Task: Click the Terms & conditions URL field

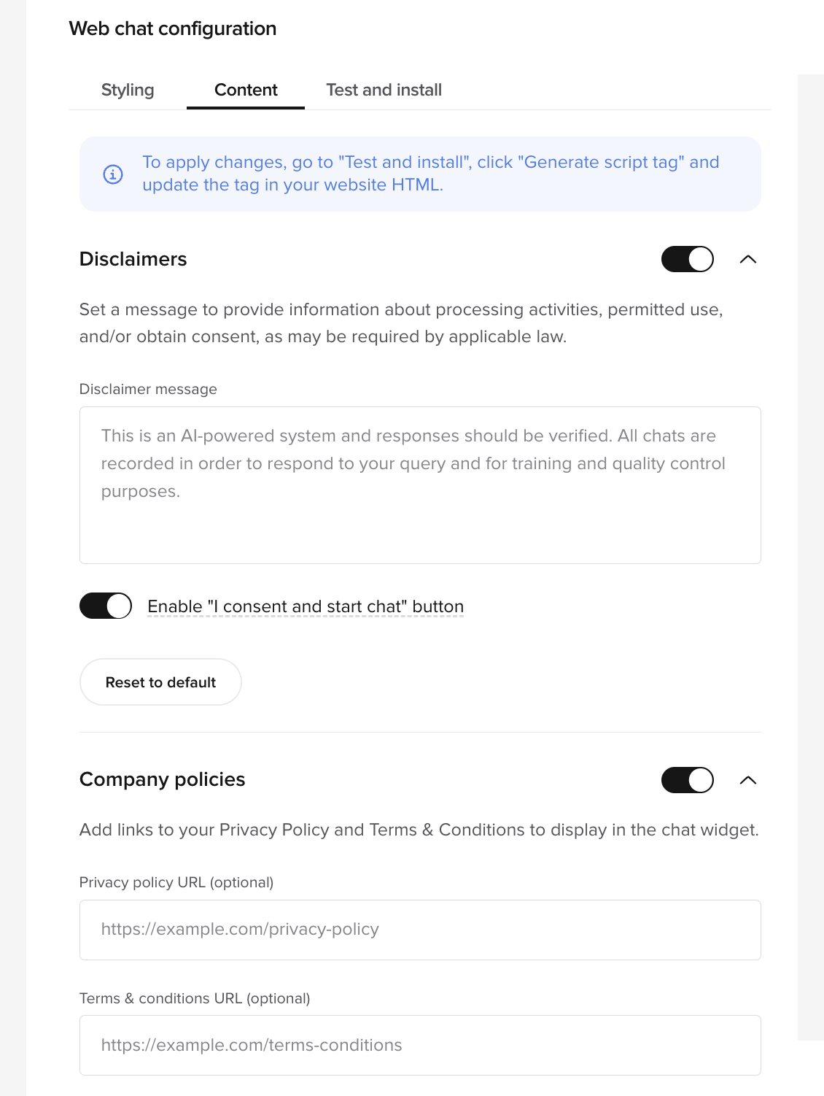Action: tap(419, 1045)
